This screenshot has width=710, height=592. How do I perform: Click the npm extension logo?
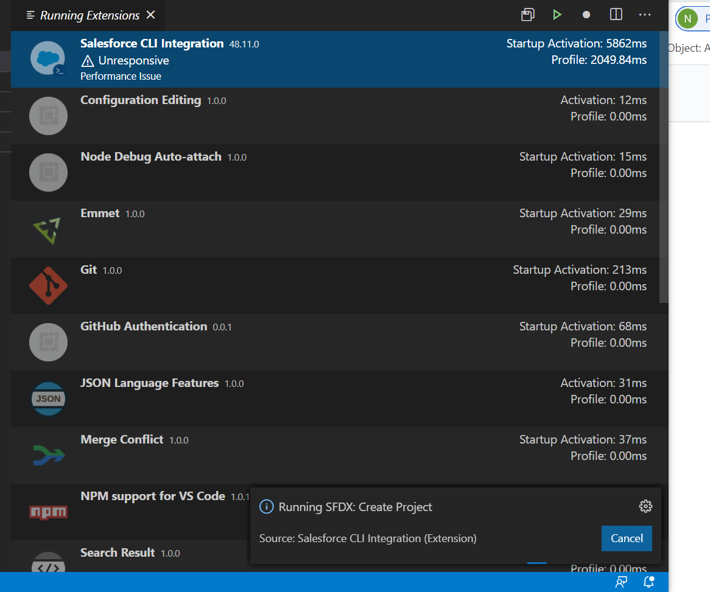[49, 512]
